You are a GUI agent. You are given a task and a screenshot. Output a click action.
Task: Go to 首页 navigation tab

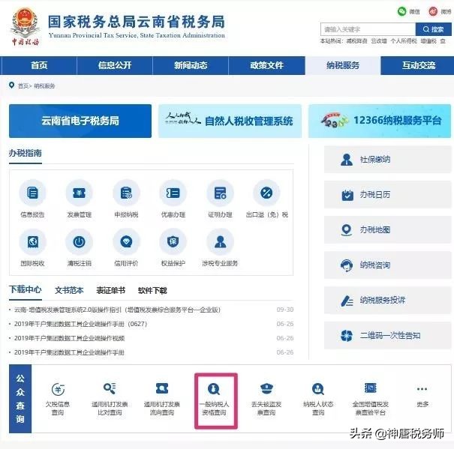[x=39, y=65]
